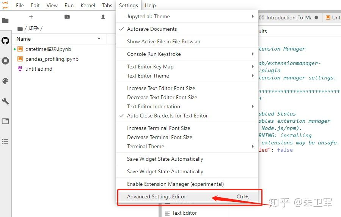Toggle Autosave Documents option
Image resolution: width=341 pixels, height=217 pixels.
pos(152,29)
